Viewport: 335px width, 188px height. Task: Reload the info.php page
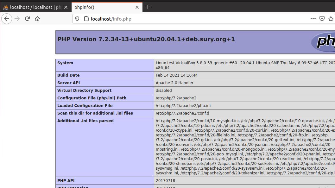pyautogui.click(x=27, y=19)
